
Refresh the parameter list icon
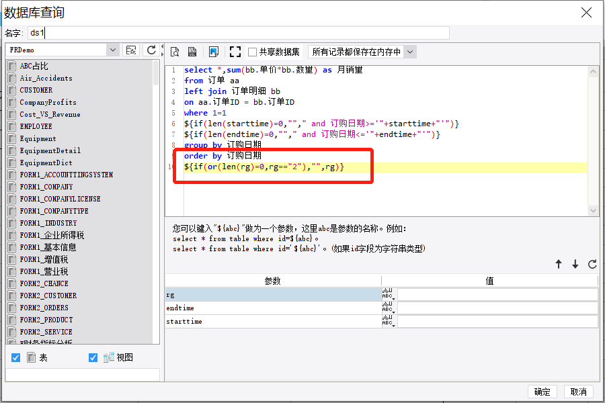point(592,264)
